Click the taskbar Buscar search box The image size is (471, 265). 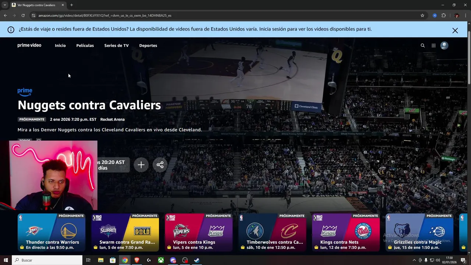point(47,260)
